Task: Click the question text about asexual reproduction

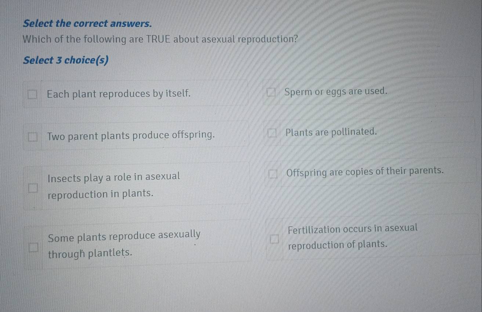Action: (x=160, y=39)
